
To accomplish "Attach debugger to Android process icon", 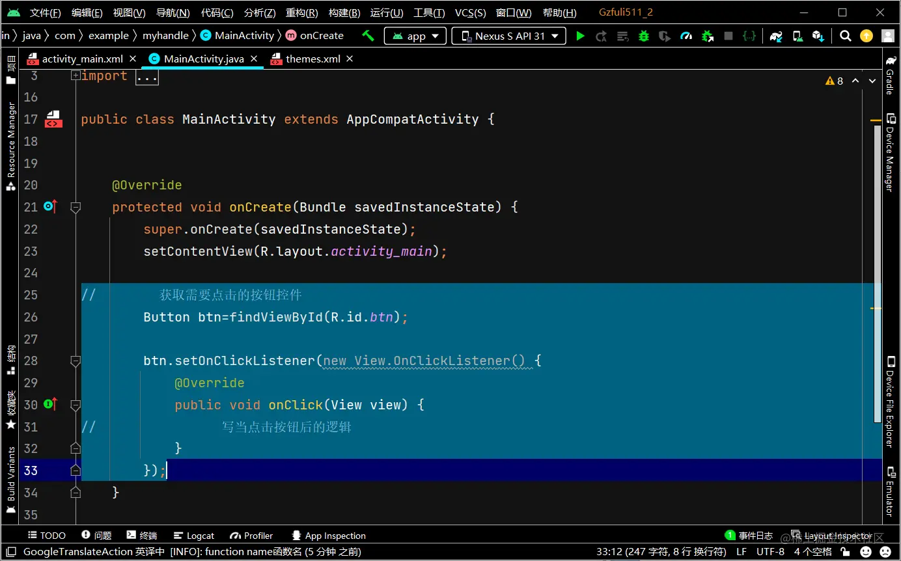I will [708, 36].
